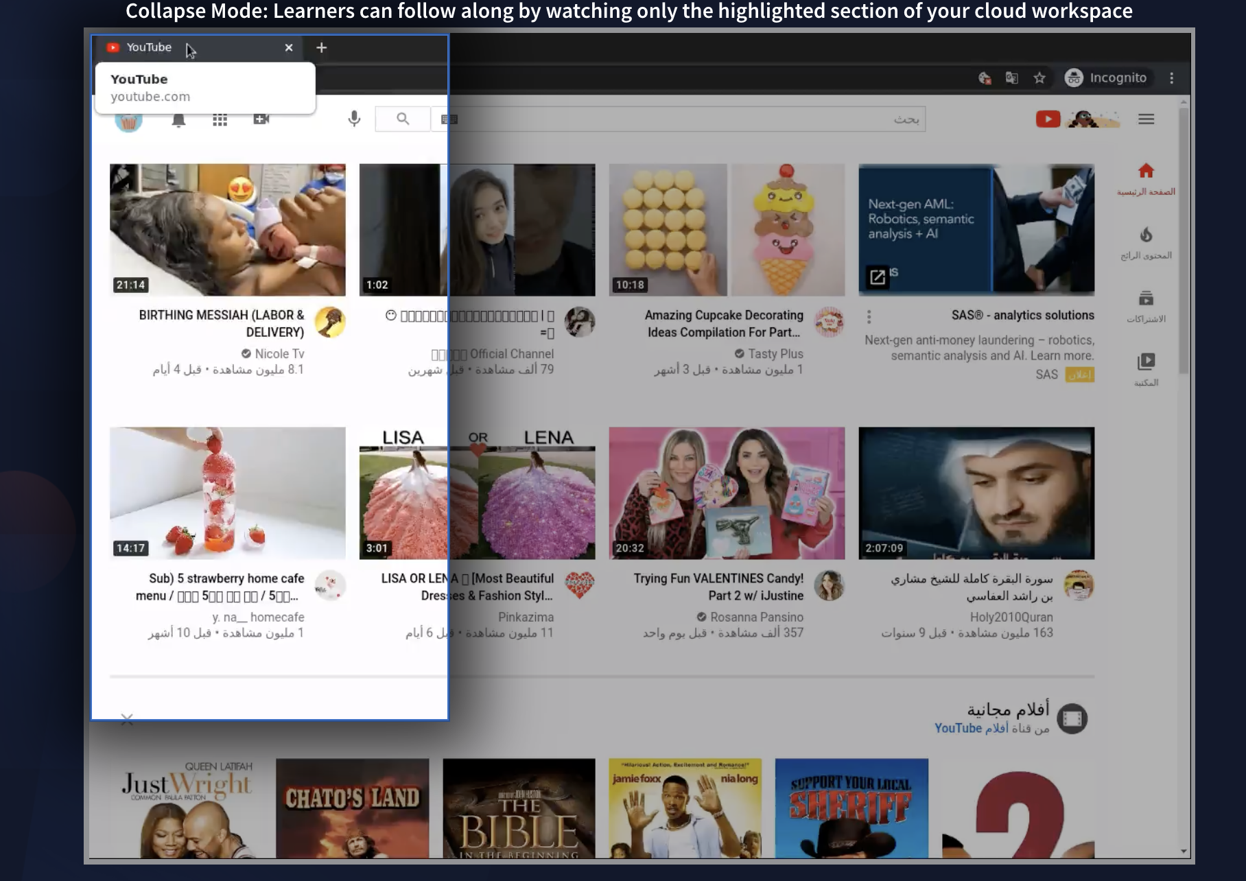
Task: Open the YouTube apps grid
Action: point(220,120)
